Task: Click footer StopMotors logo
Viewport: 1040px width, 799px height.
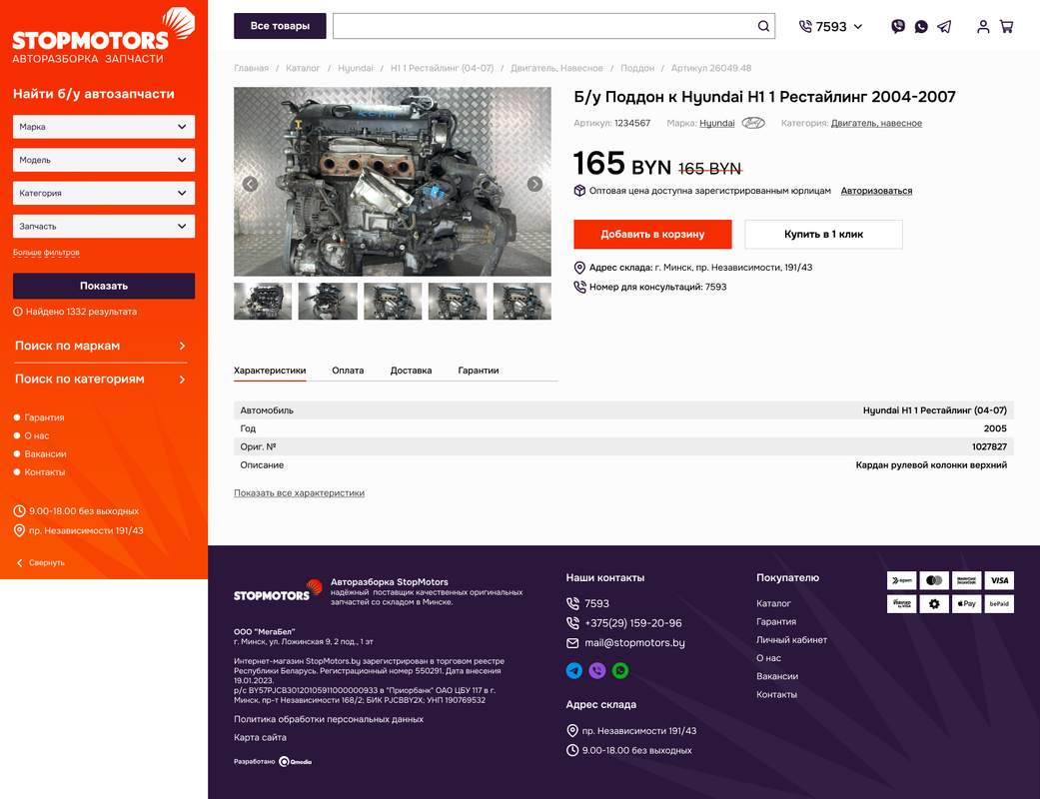Action: pyautogui.click(x=278, y=590)
